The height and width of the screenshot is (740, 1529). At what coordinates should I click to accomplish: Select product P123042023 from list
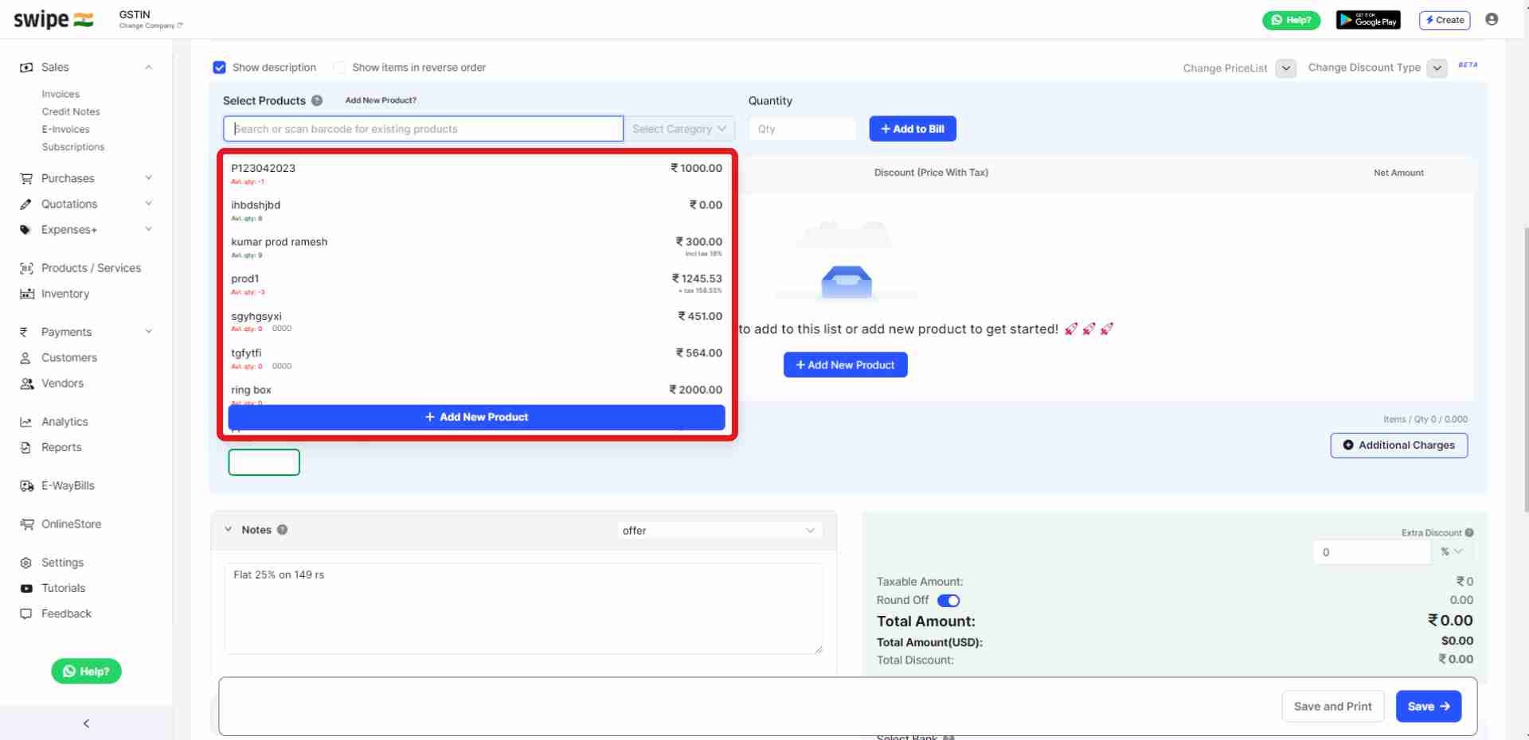click(x=476, y=173)
